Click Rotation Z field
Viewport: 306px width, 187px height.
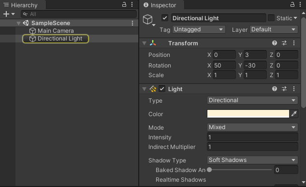[x=287, y=66]
